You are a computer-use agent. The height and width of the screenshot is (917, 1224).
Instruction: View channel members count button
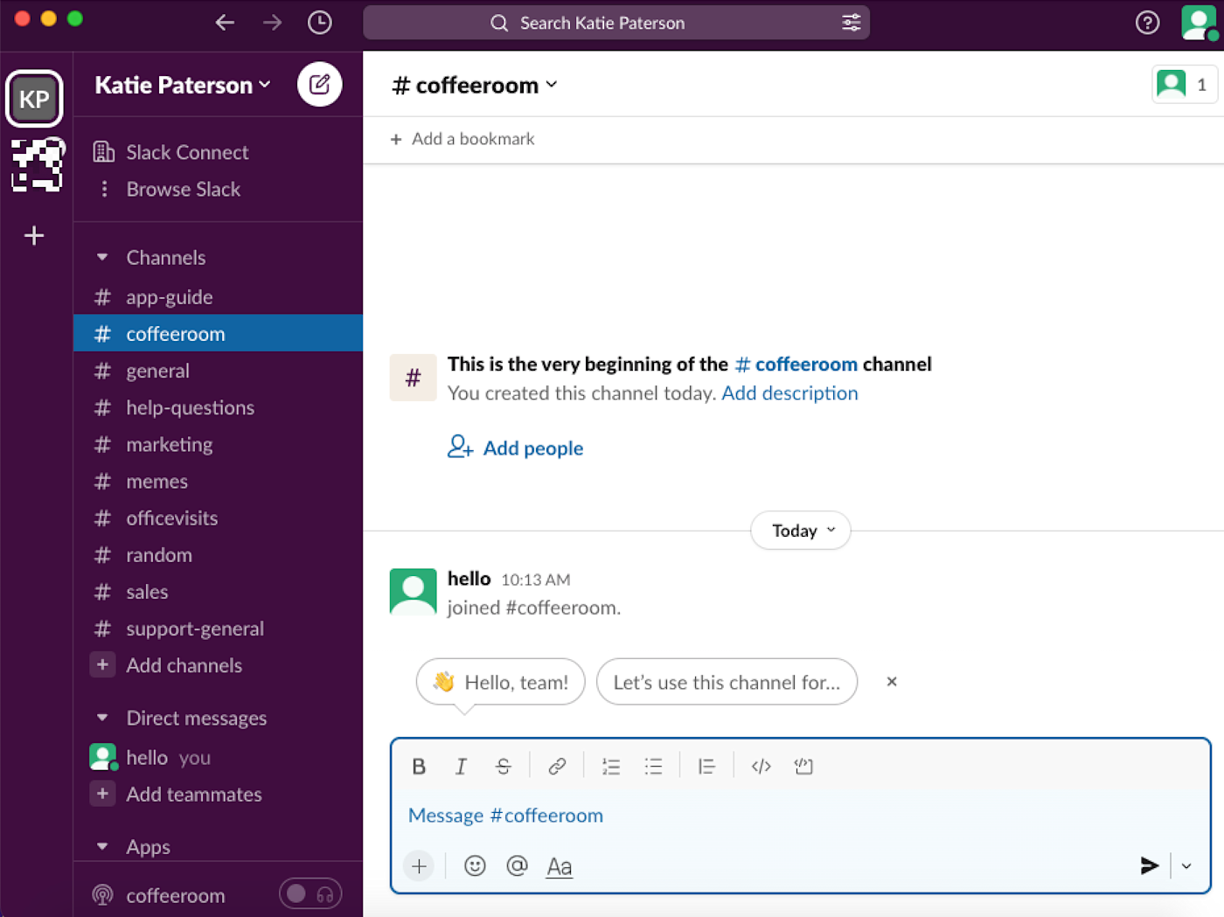coord(1185,85)
